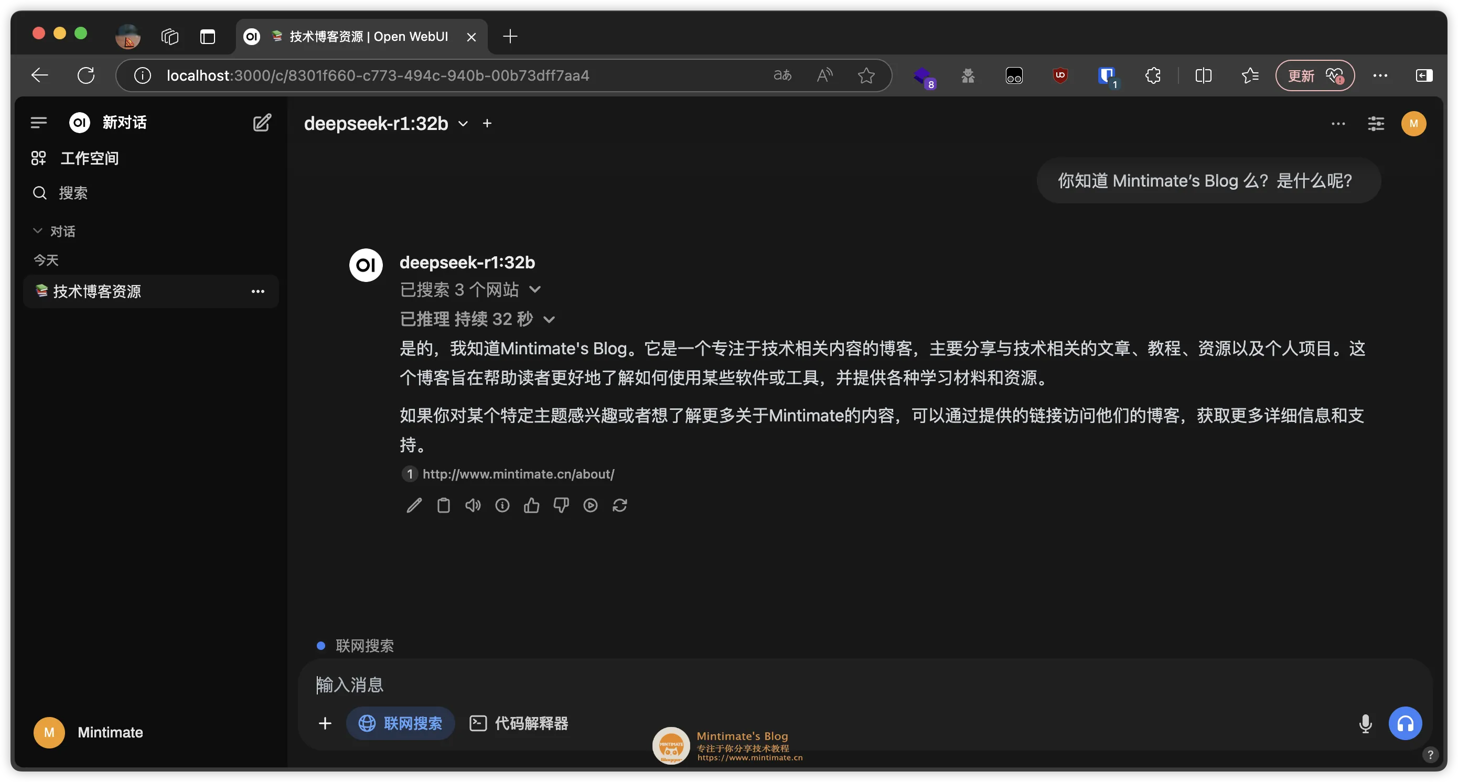Visit the mintimate.cn/about citation link
1458x782 pixels.
point(518,474)
